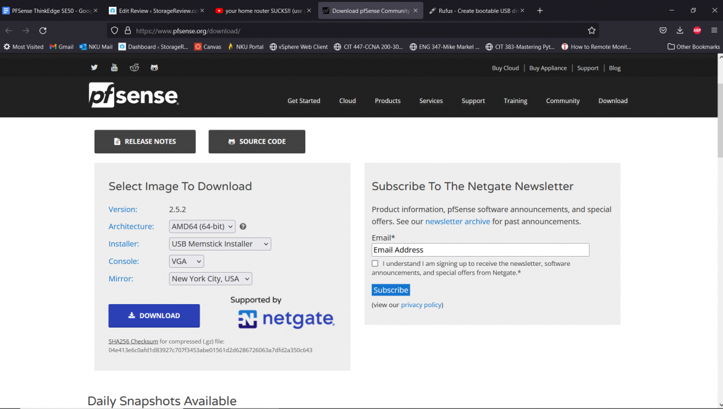Image resolution: width=723 pixels, height=409 pixels.
Task: Open the NKU Portal bookmark
Action: tap(245, 46)
